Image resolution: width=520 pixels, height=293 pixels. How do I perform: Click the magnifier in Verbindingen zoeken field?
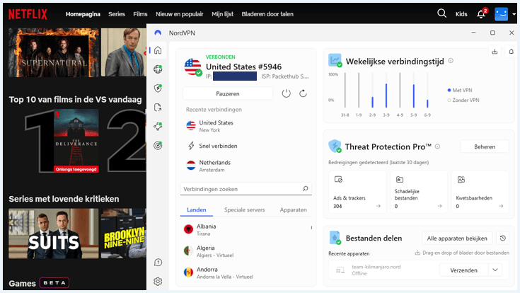click(x=305, y=189)
